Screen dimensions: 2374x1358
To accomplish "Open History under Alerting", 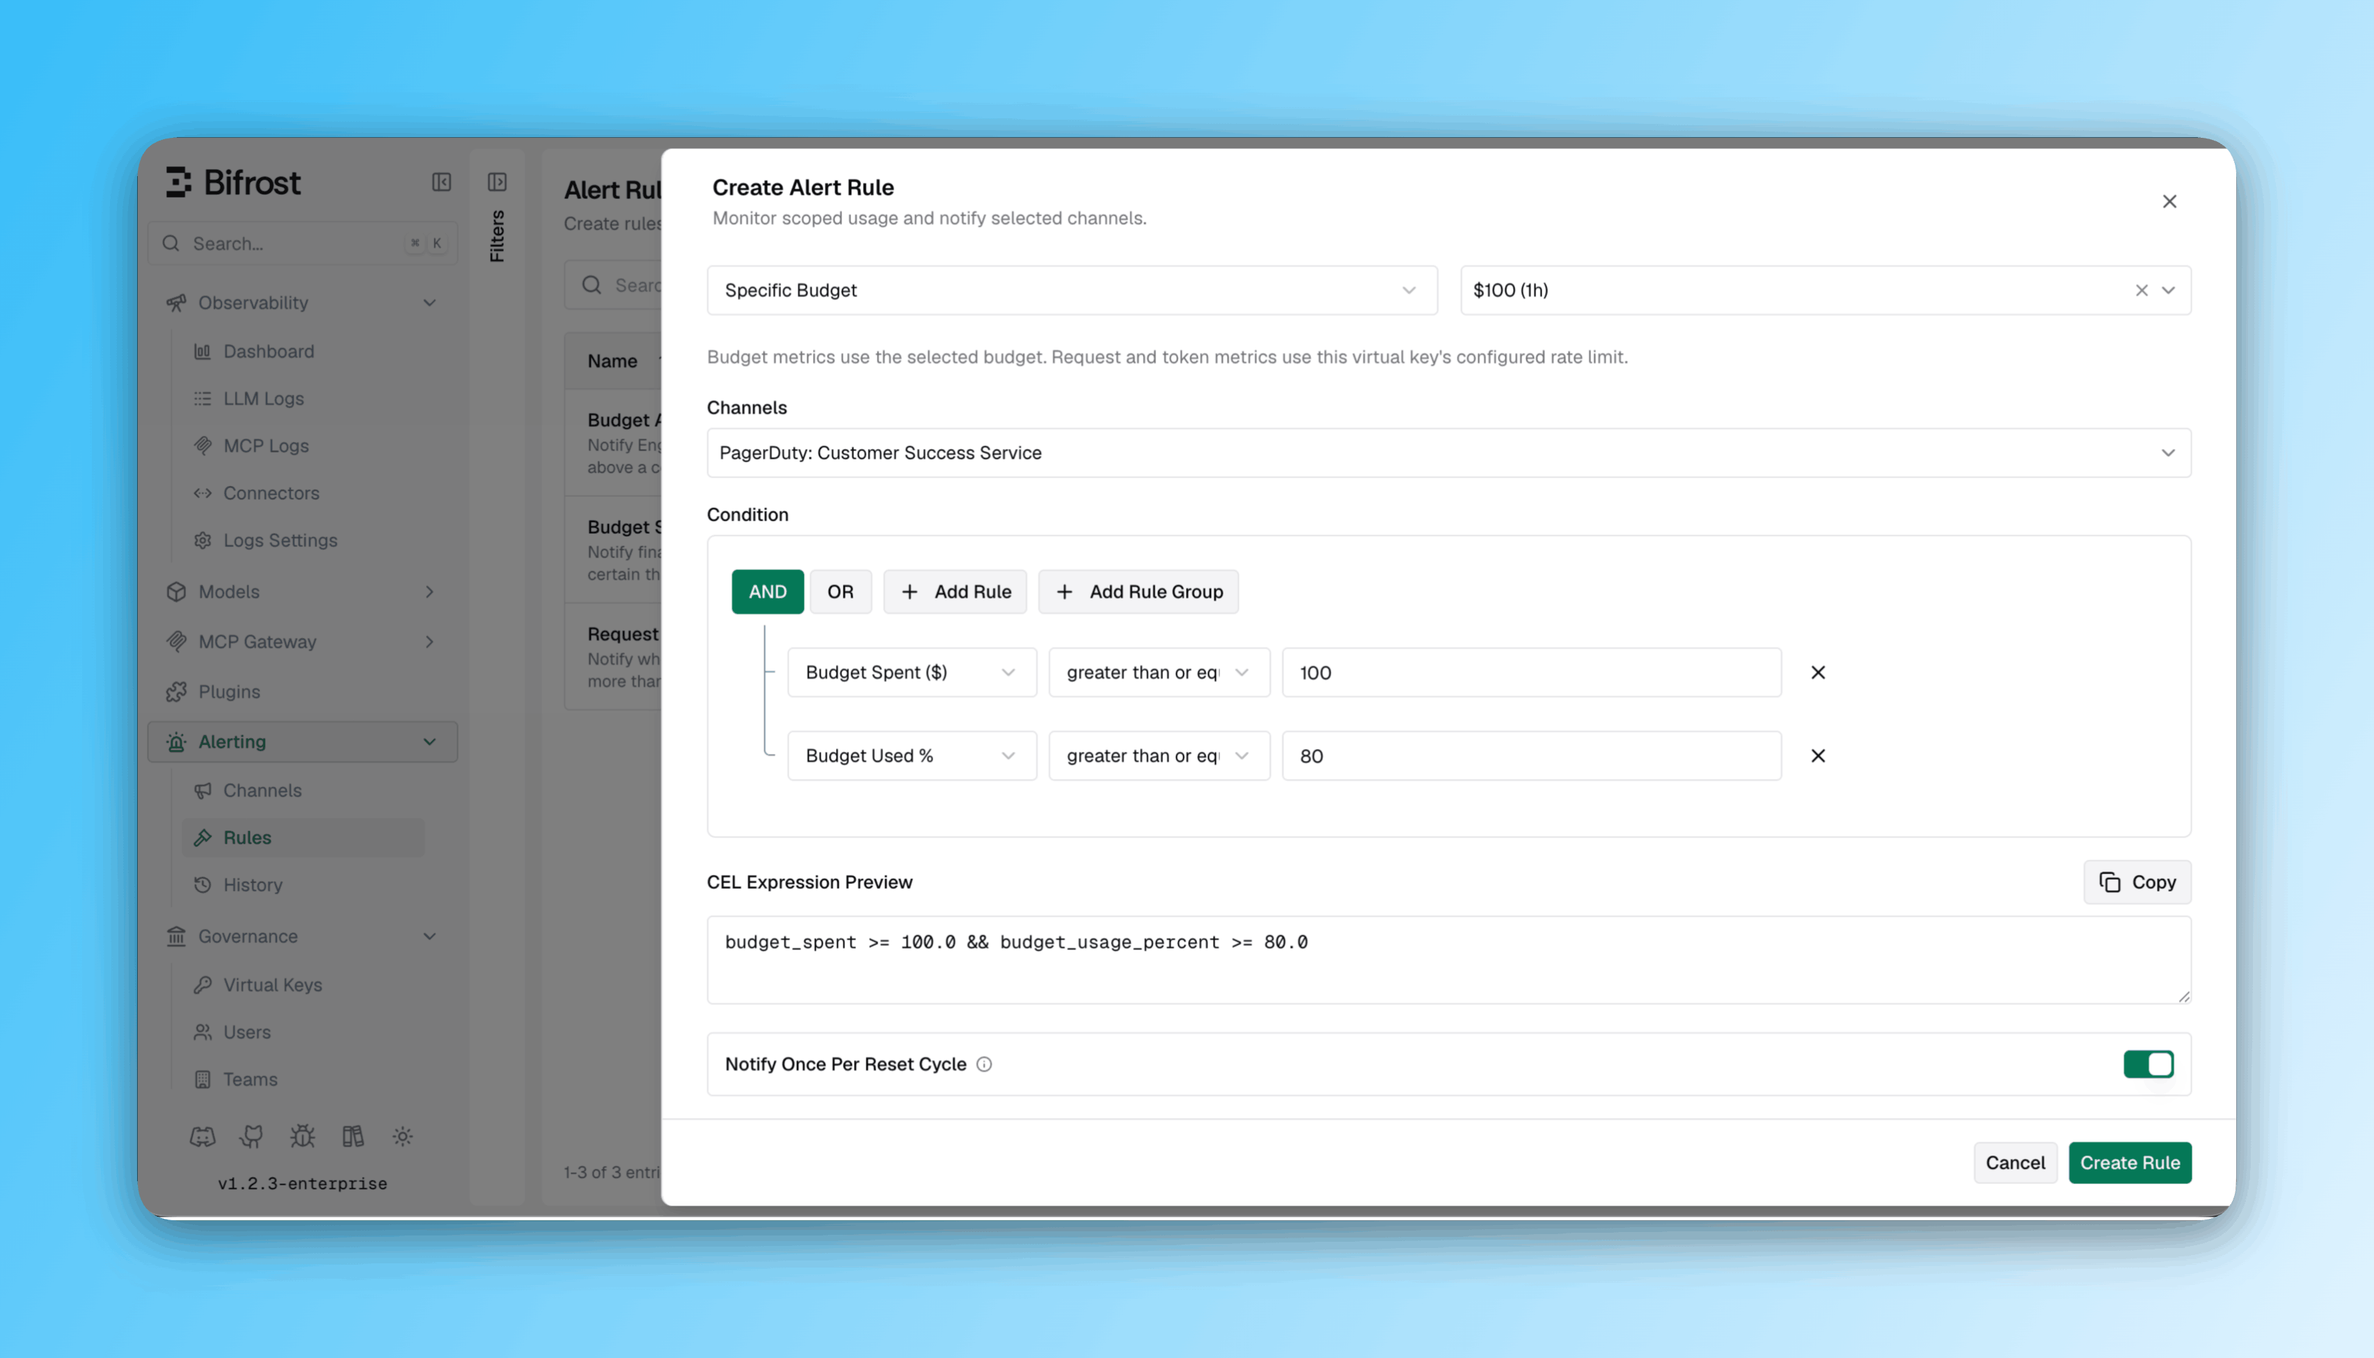I will [252, 884].
